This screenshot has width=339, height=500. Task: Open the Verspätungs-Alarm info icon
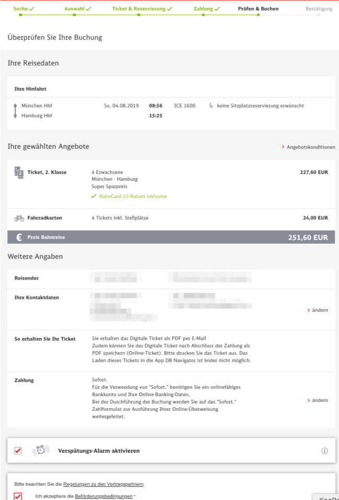tap(324, 451)
